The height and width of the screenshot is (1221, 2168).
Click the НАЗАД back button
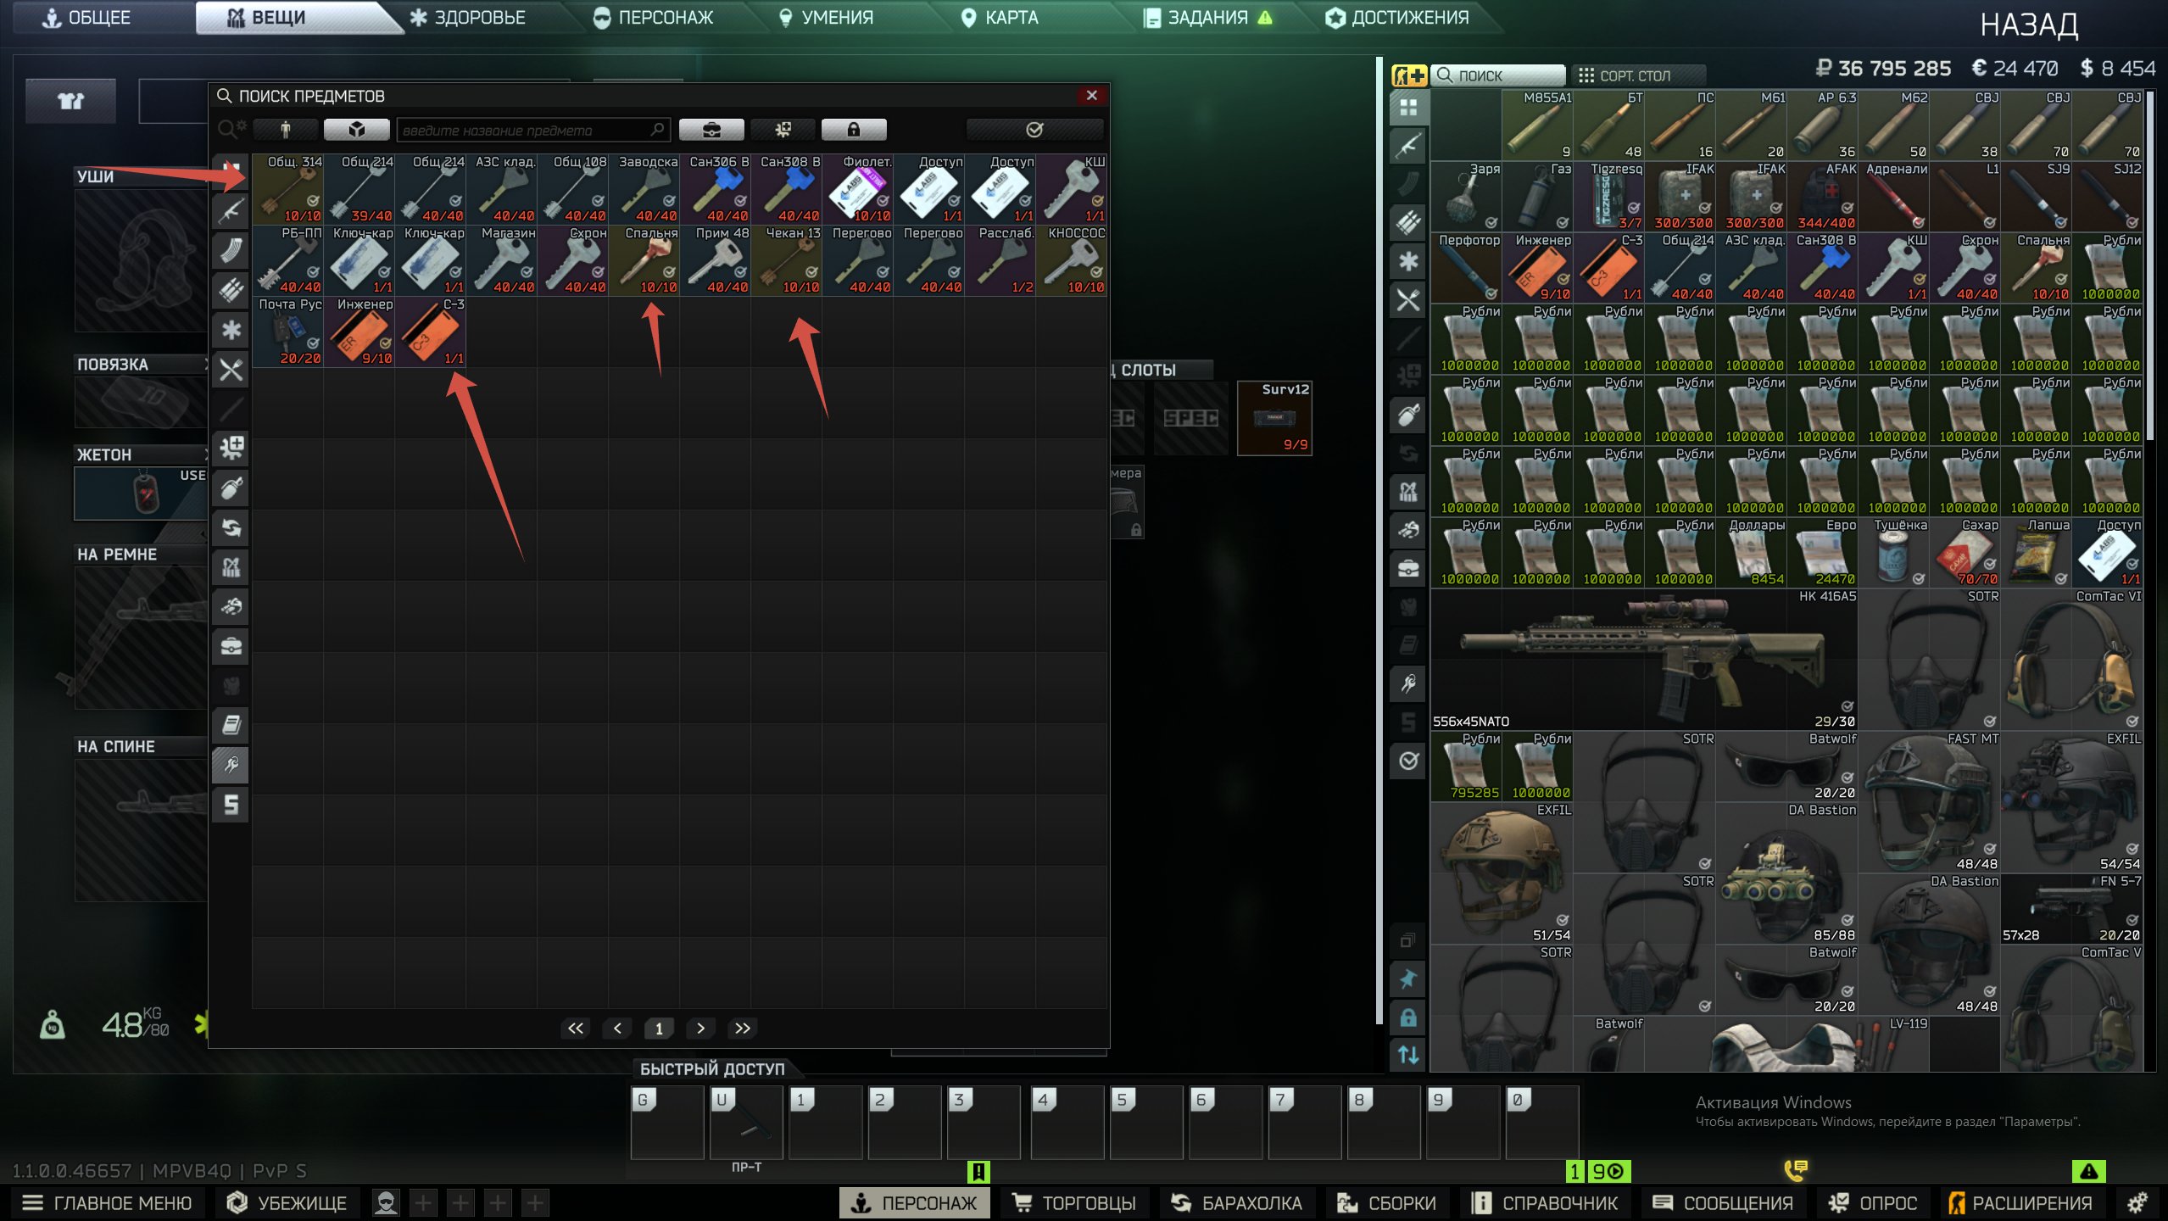coord(2029,25)
